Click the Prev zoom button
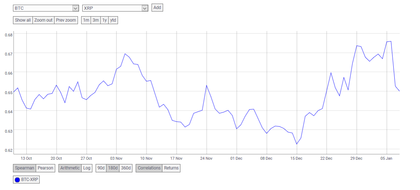This screenshot has height=190, width=420. click(66, 20)
